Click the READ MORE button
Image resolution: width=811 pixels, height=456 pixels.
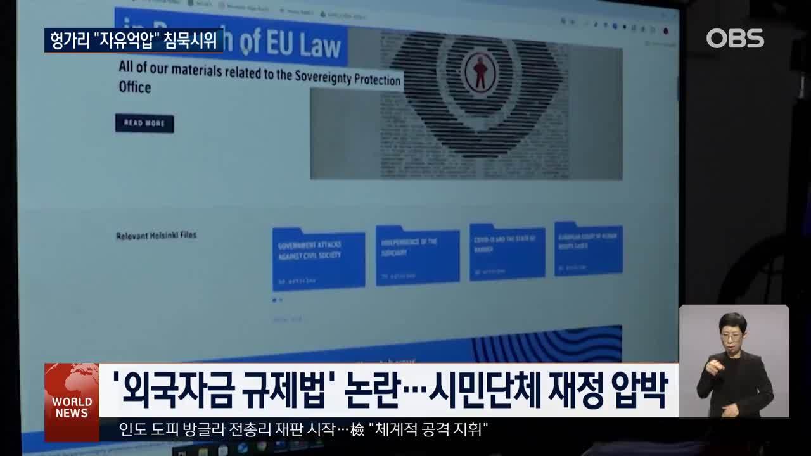point(144,123)
